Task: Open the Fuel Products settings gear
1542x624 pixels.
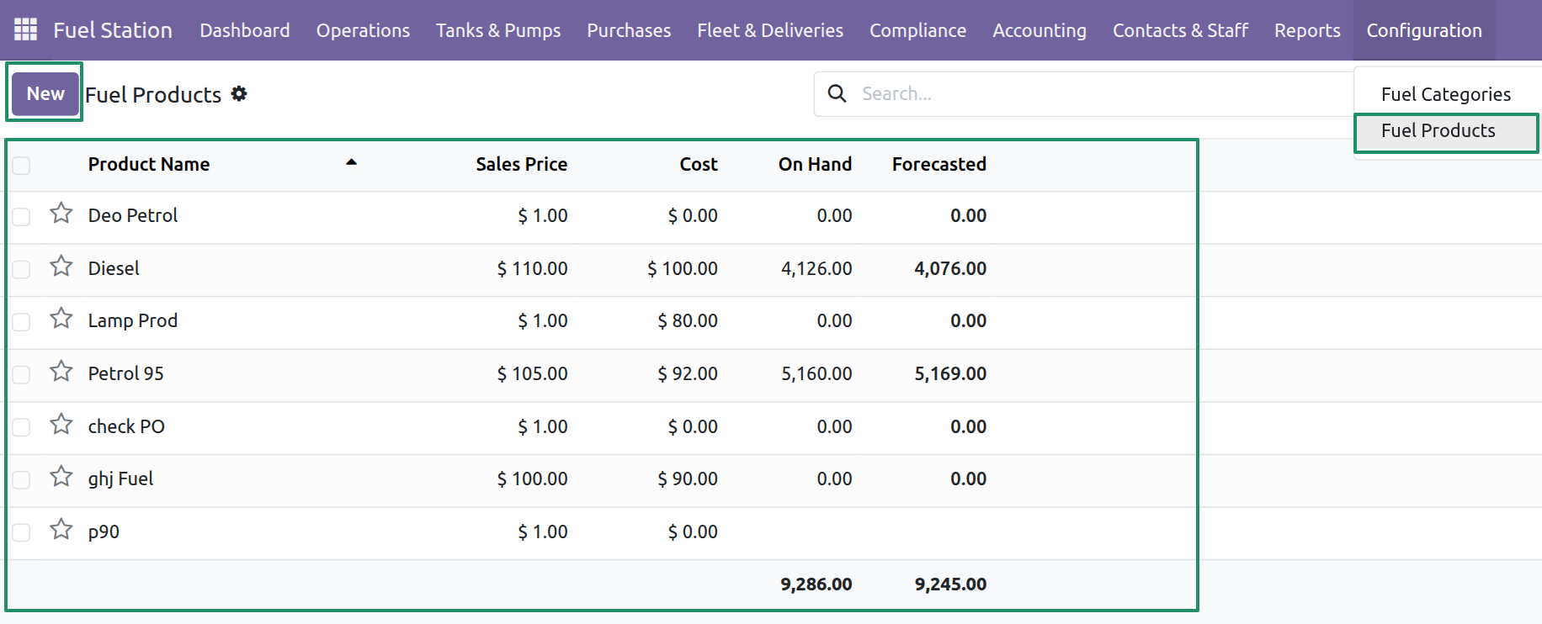Action: click(x=239, y=93)
